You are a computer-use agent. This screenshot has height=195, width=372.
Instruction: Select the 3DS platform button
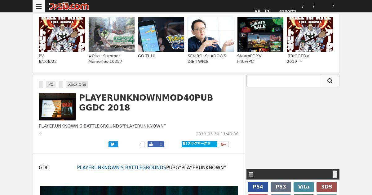coord(327,187)
